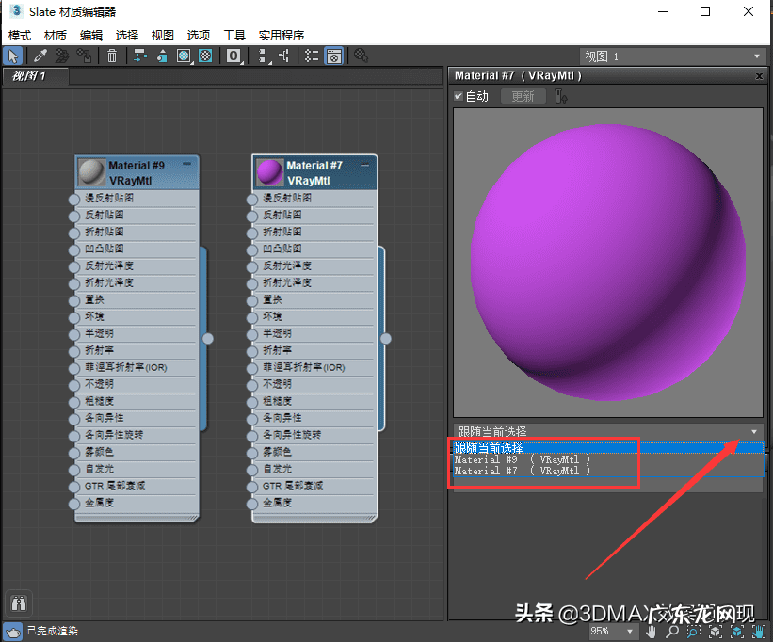The height and width of the screenshot is (642, 773).
Task: Pick material from object with eyedropper
Action: click(40, 56)
